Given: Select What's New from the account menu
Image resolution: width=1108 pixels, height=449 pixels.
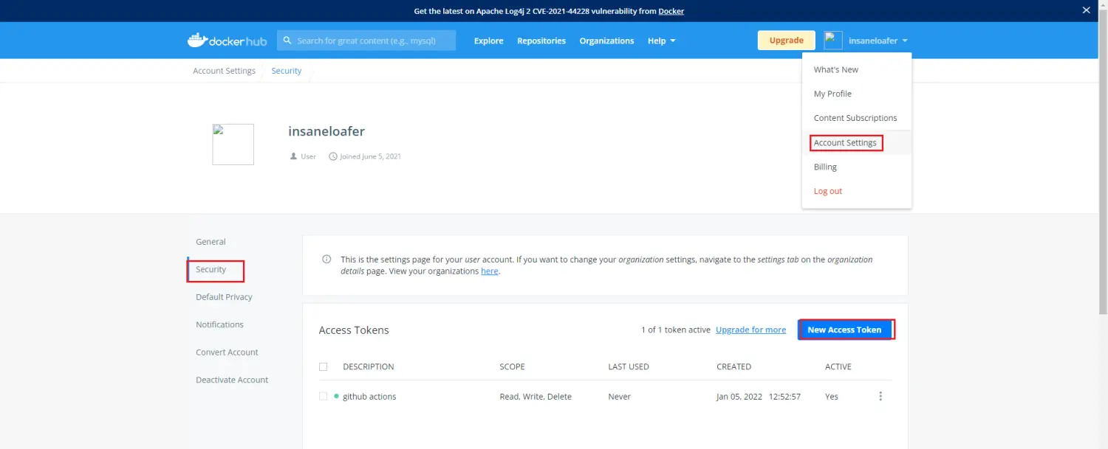Looking at the screenshot, I should pyautogui.click(x=857, y=69).
